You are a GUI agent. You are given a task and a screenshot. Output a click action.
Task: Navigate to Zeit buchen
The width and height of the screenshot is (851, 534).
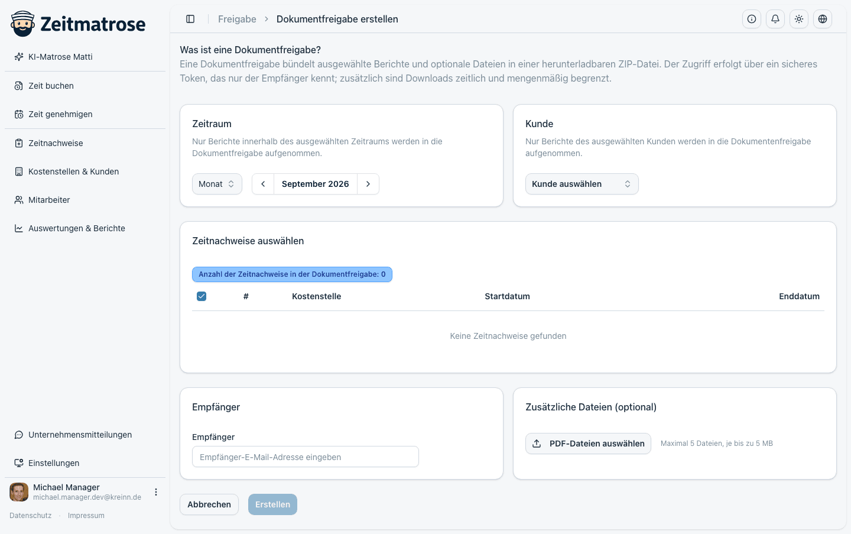(x=85, y=86)
